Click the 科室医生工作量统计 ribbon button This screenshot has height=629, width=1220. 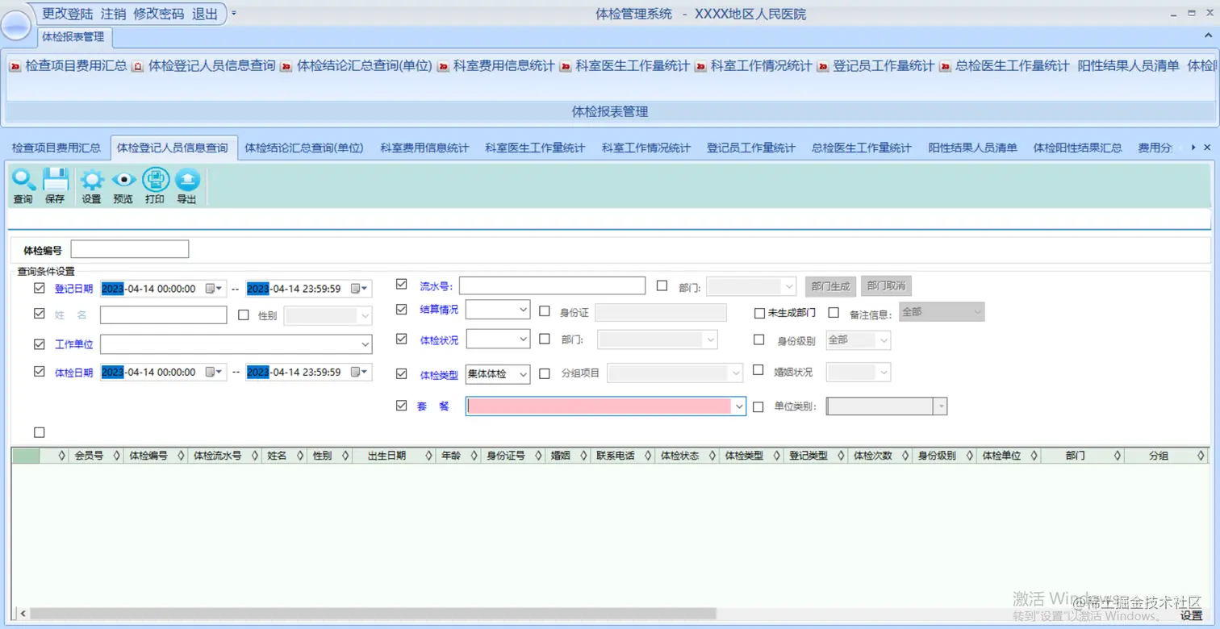pos(625,66)
